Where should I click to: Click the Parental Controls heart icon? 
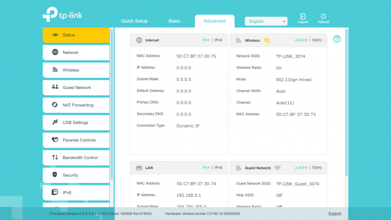click(x=55, y=140)
